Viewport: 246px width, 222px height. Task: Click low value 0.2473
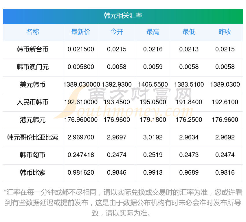click(x=189, y=155)
